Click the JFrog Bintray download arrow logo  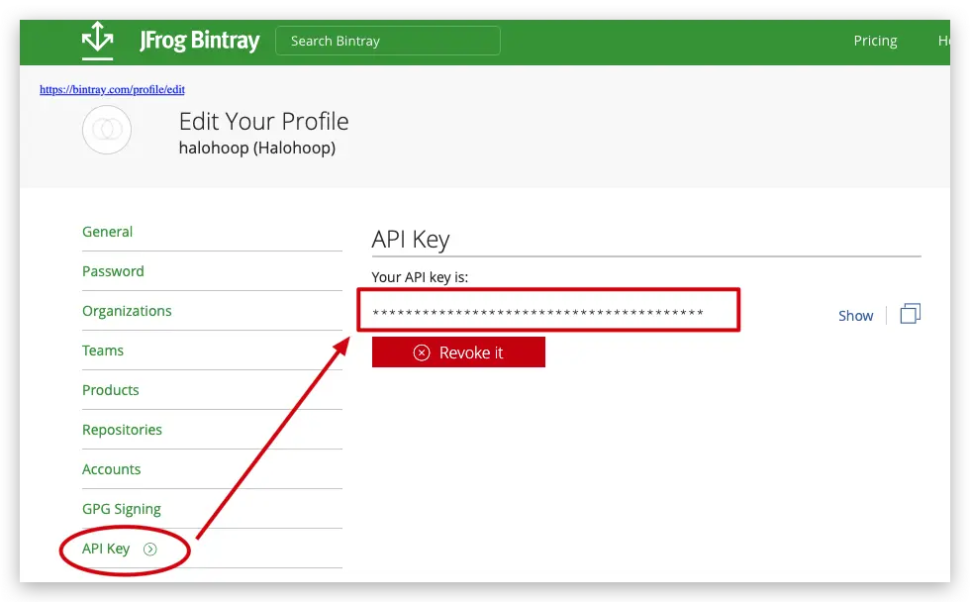pos(98,41)
